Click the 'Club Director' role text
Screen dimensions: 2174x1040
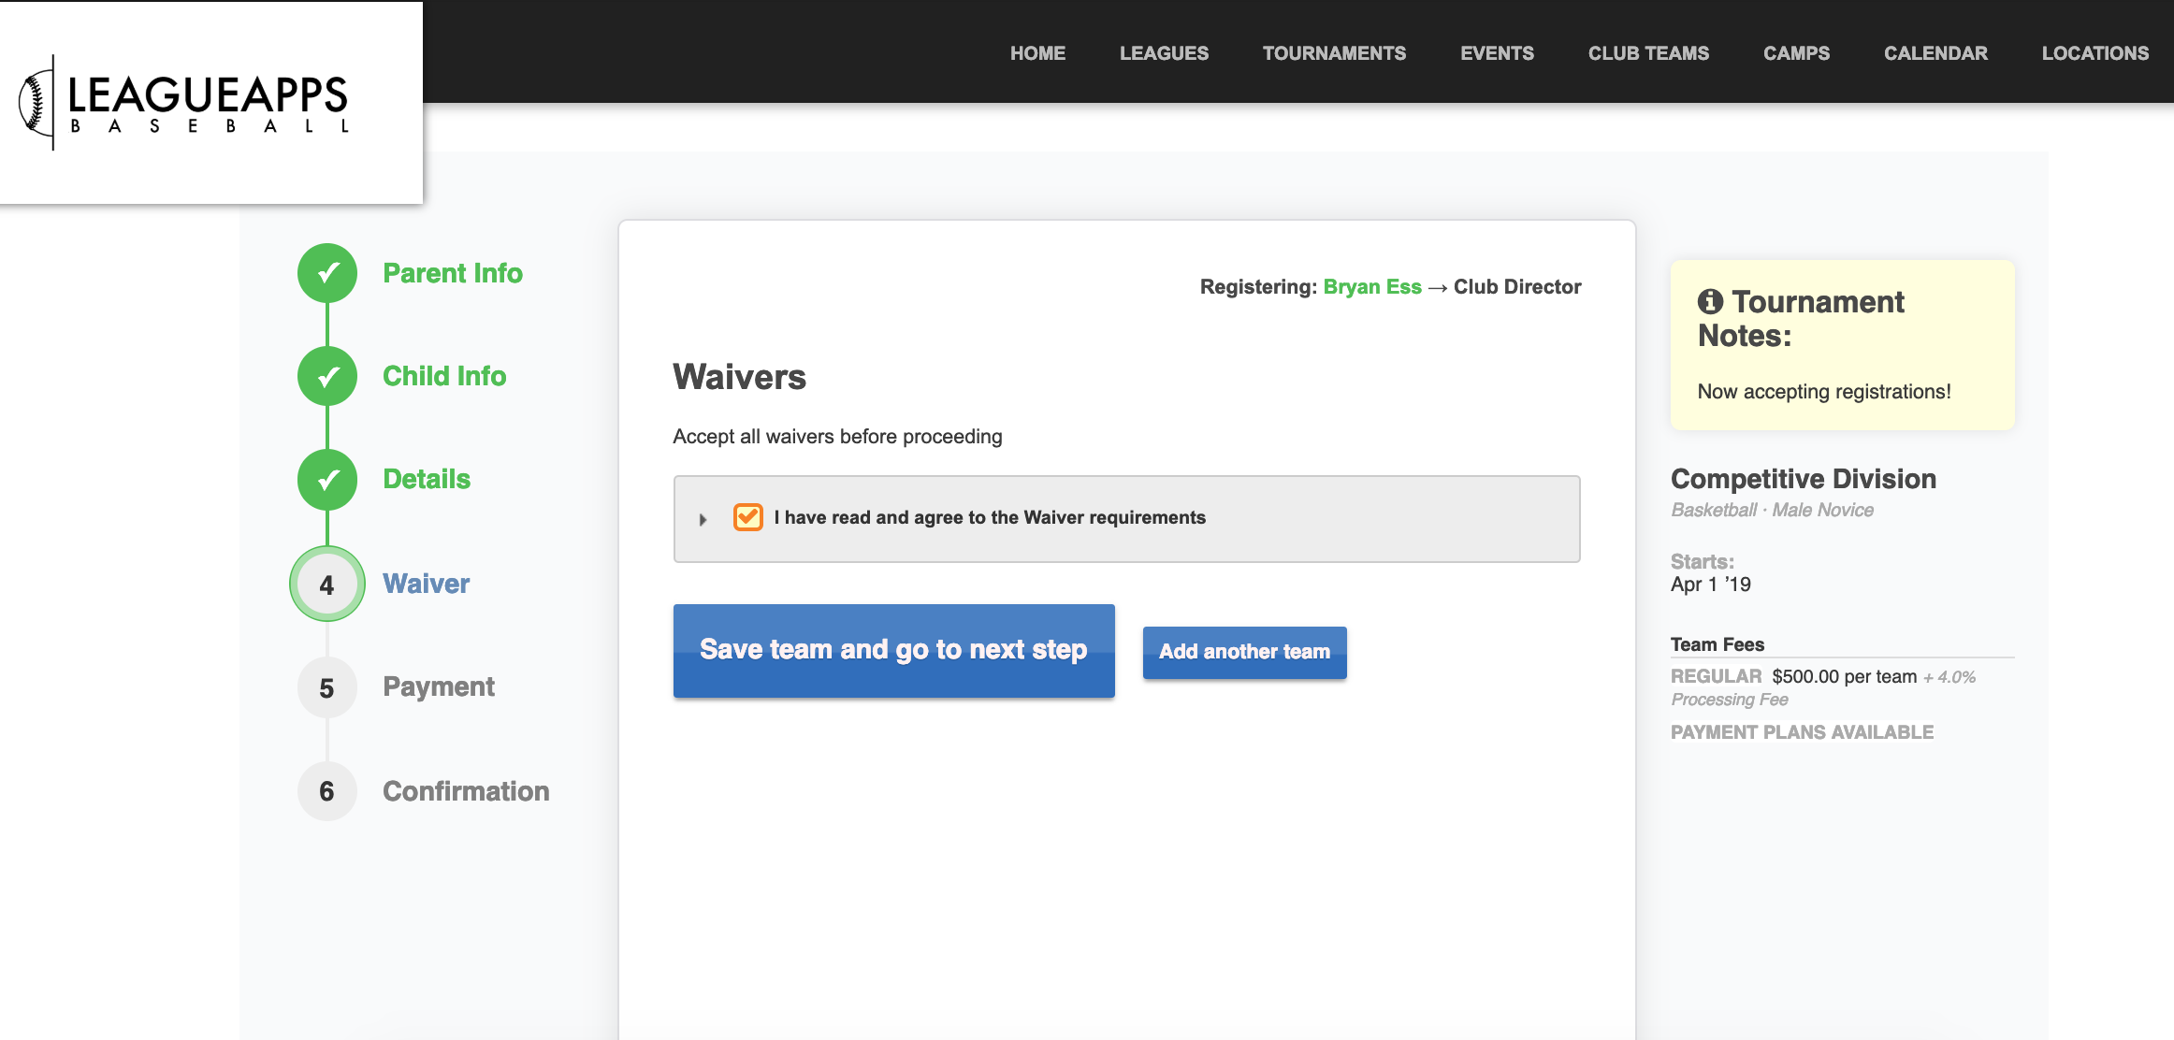coord(1517,287)
